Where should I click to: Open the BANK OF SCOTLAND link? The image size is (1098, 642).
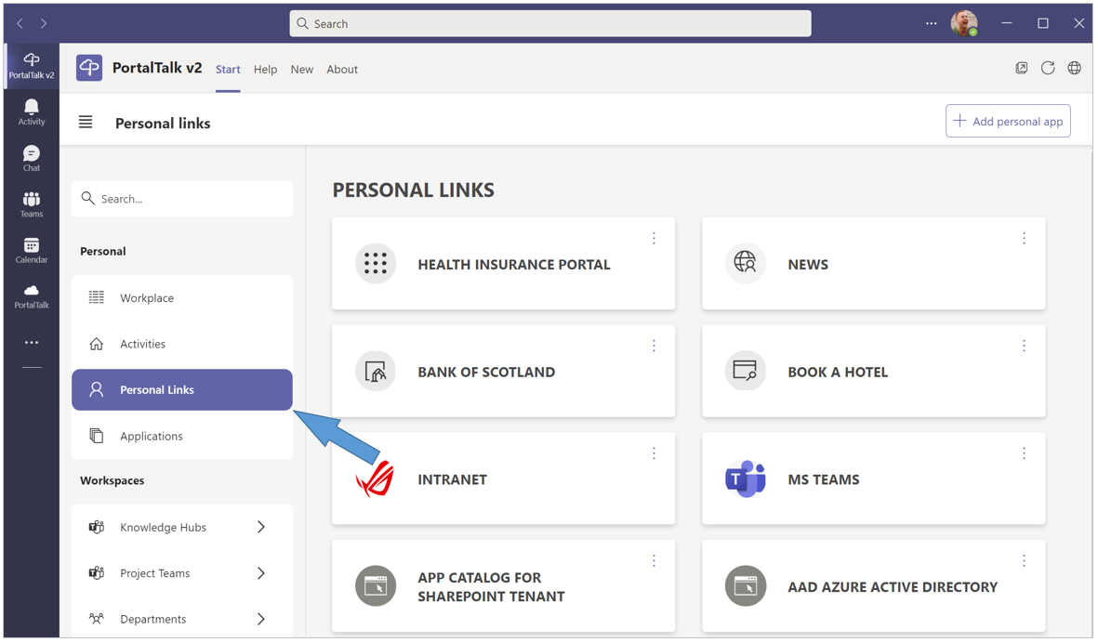click(486, 372)
